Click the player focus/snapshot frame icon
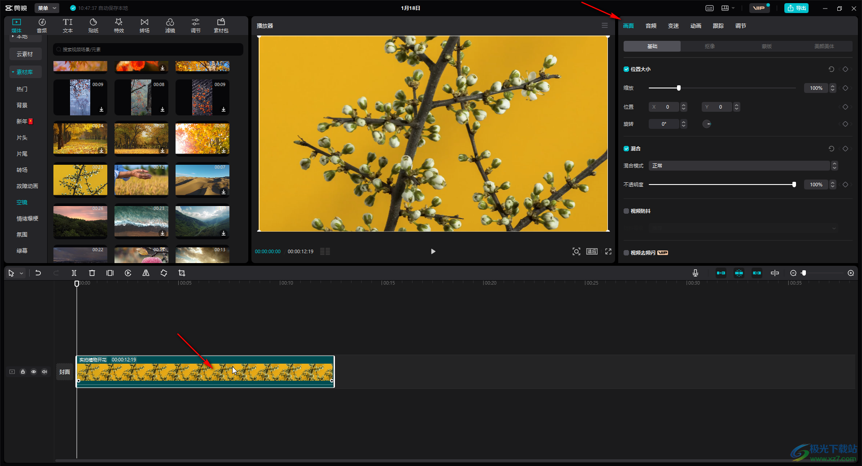 pos(576,251)
